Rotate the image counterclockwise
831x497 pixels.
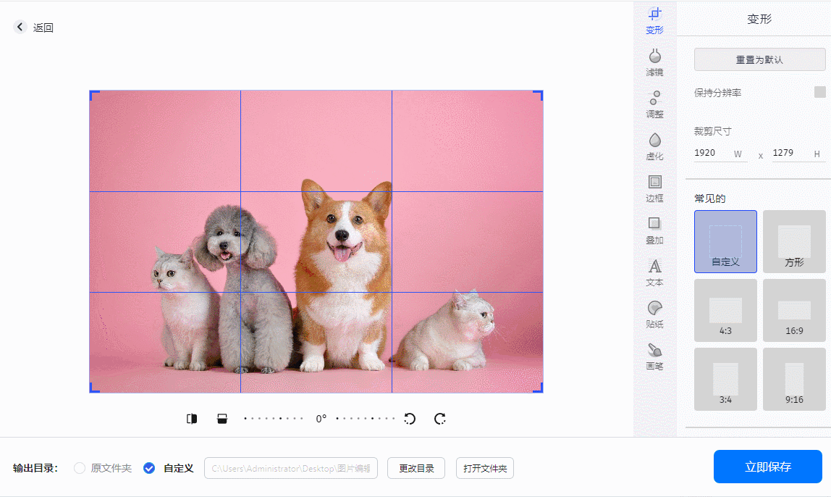tap(410, 419)
